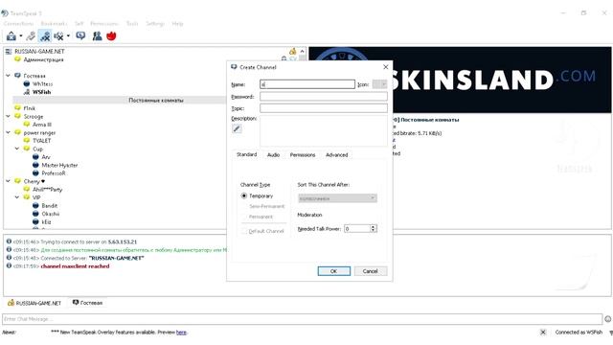Open the Connections menu
The image size is (613, 345).
tap(18, 23)
